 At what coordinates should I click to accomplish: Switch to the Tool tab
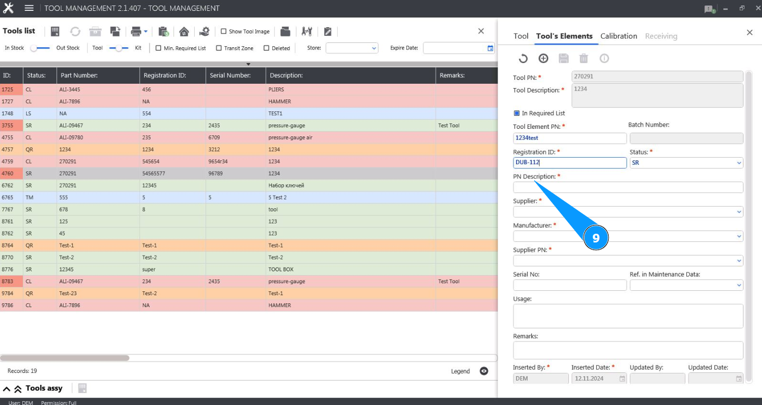(x=521, y=36)
